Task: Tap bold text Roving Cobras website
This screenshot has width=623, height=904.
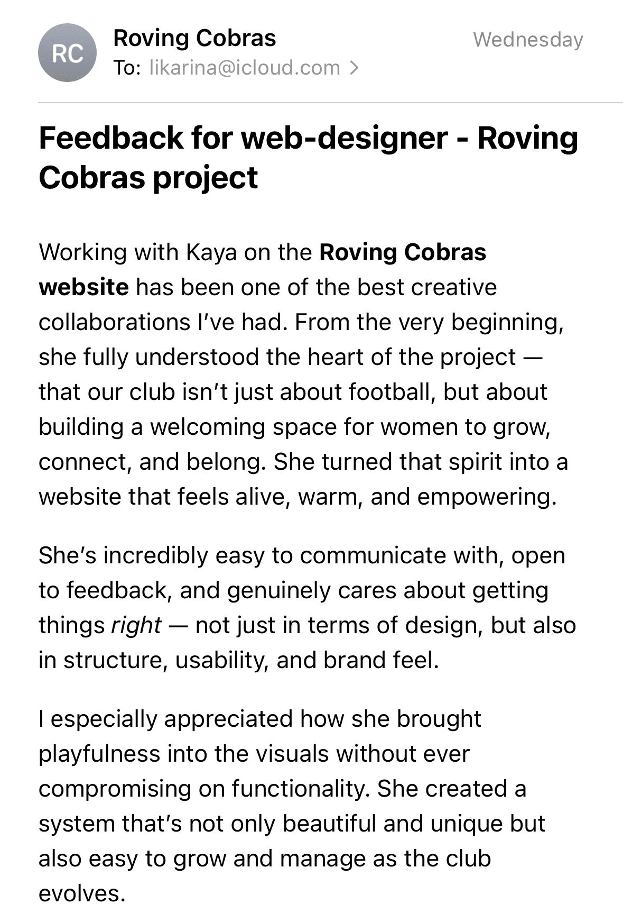Action: tap(263, 269)
